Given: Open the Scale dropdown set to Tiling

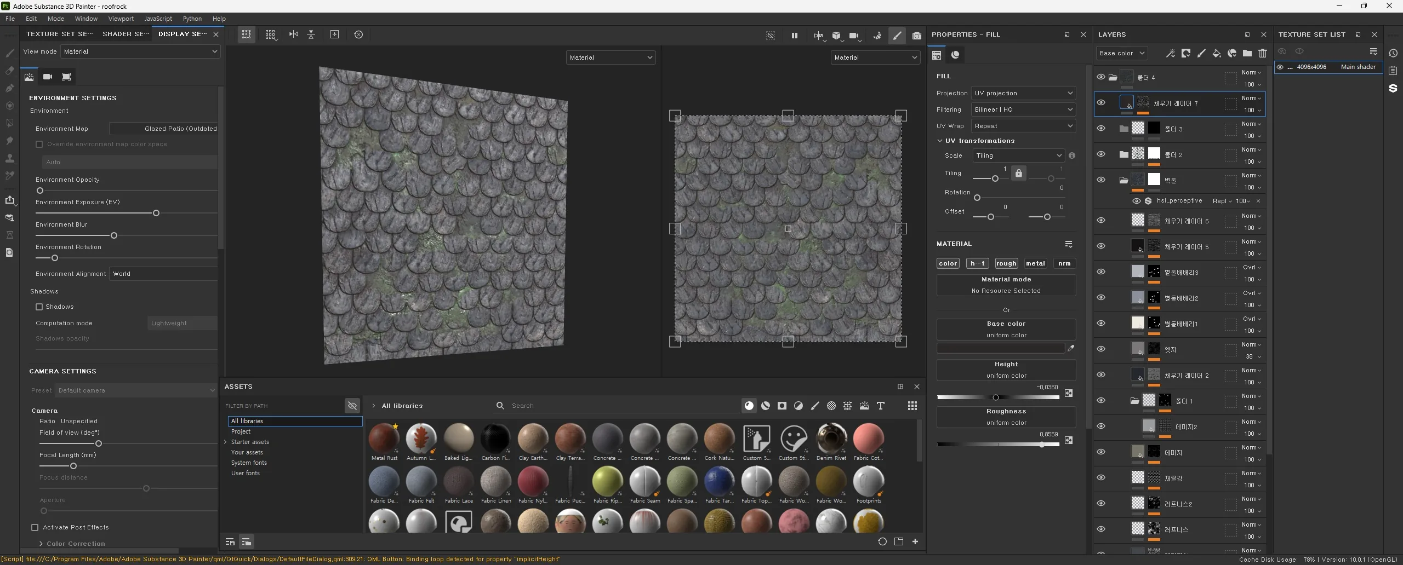Looking at the screenshot, I should [x=1018, y=155].
